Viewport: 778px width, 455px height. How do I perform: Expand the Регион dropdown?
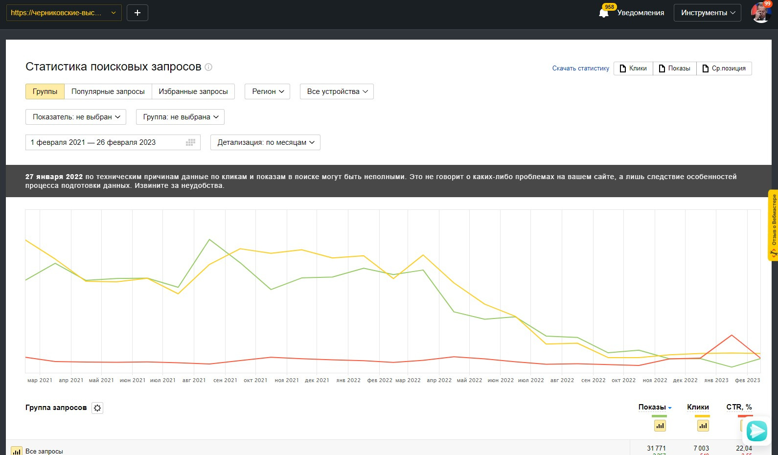(268, 91)
